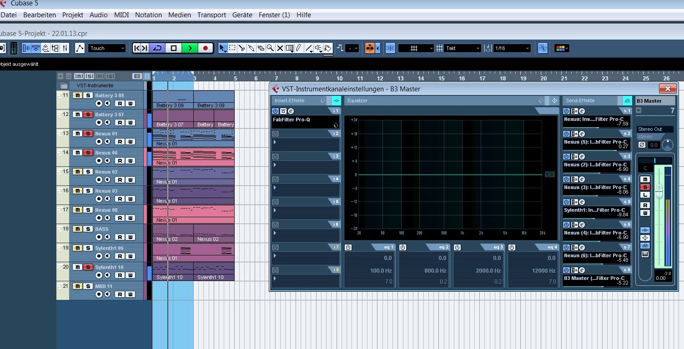Click the Show Inspector toolbar button
Screen dimensions: 684x349
(25, 48)
